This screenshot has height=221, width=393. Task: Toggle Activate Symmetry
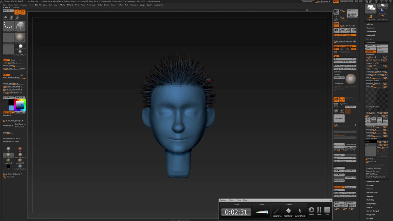[345, 46]
